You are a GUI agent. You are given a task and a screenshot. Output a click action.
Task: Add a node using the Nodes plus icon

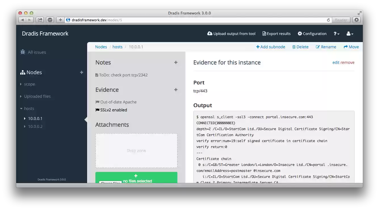[x=81, y=72]
